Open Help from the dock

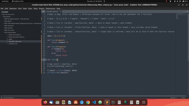click(x=82, y=102)
